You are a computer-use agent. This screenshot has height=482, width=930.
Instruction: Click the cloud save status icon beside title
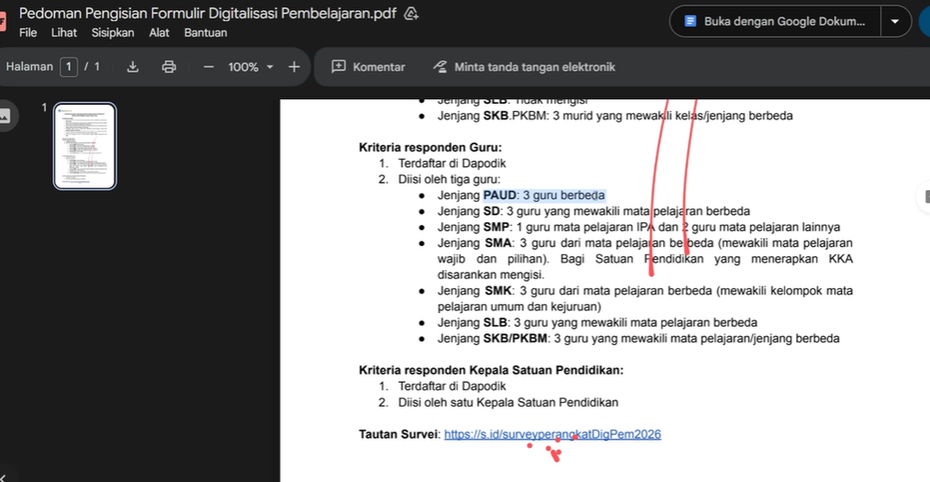[x=411, y=14]
